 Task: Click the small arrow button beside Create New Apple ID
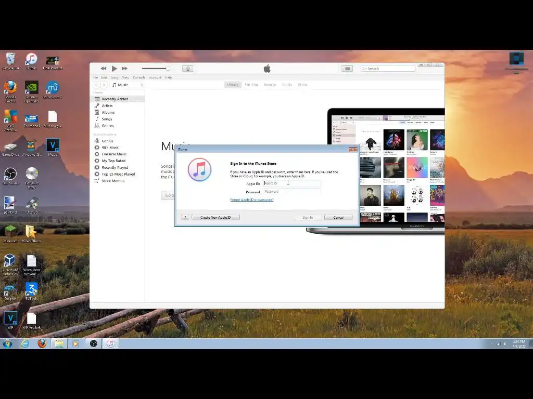(185, 218)
